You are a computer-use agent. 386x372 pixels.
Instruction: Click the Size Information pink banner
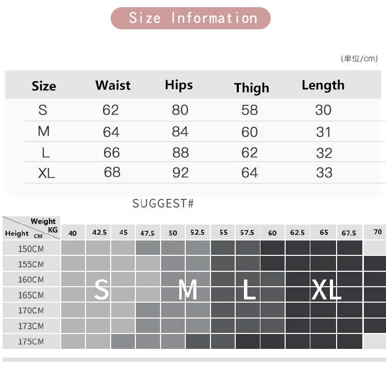pos(190,18)
